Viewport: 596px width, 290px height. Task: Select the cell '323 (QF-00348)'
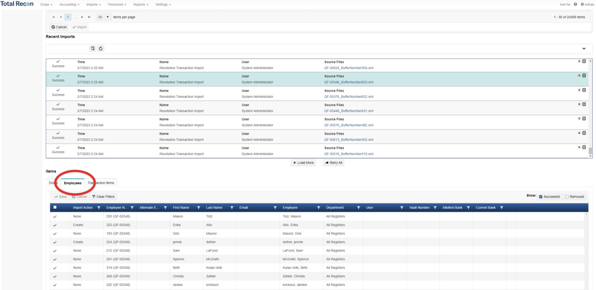(120, 225)
